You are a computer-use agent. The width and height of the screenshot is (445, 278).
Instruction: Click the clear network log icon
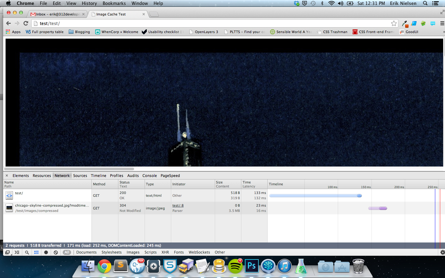pyautogui.click(x=56, y=252)
